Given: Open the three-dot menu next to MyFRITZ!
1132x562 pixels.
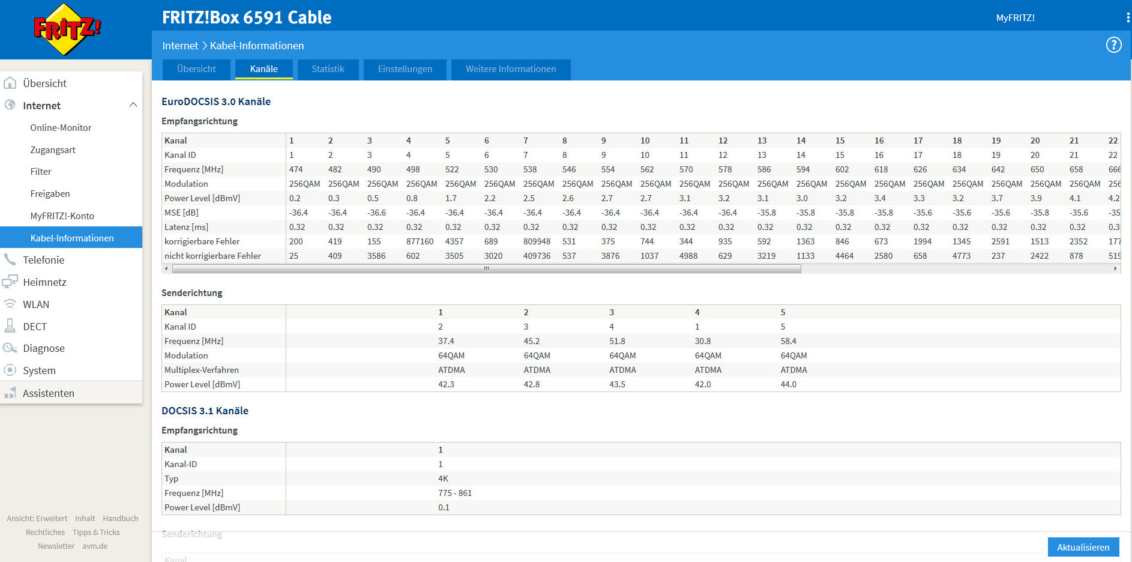Looking at the screenshot, I should (x=1128, y=18).
